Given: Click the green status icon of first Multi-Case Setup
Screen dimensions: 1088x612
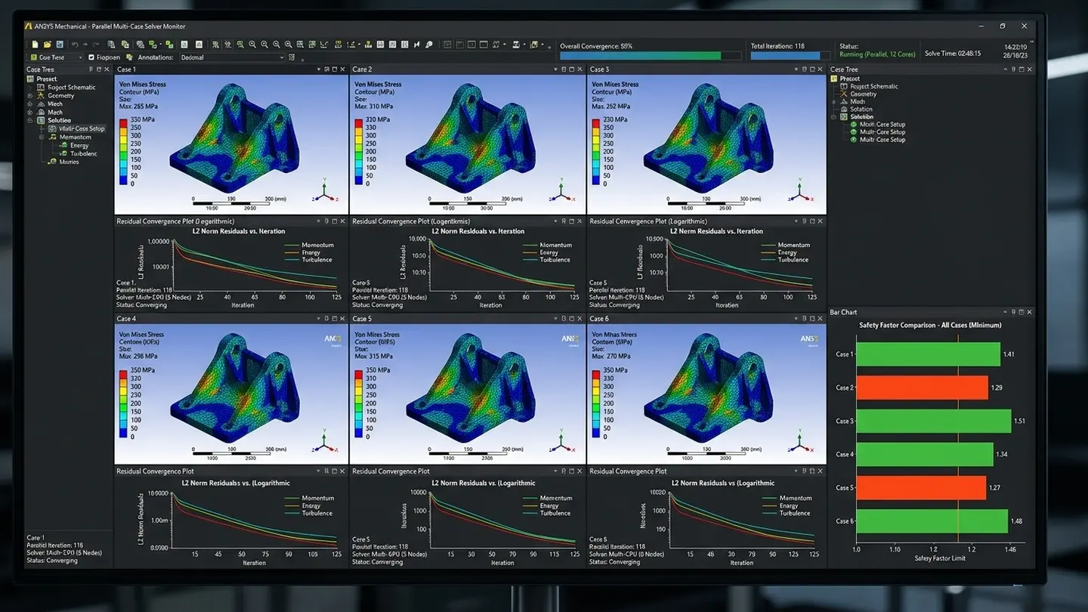Looking at the screenshot, I should click(x=854, y=125).
